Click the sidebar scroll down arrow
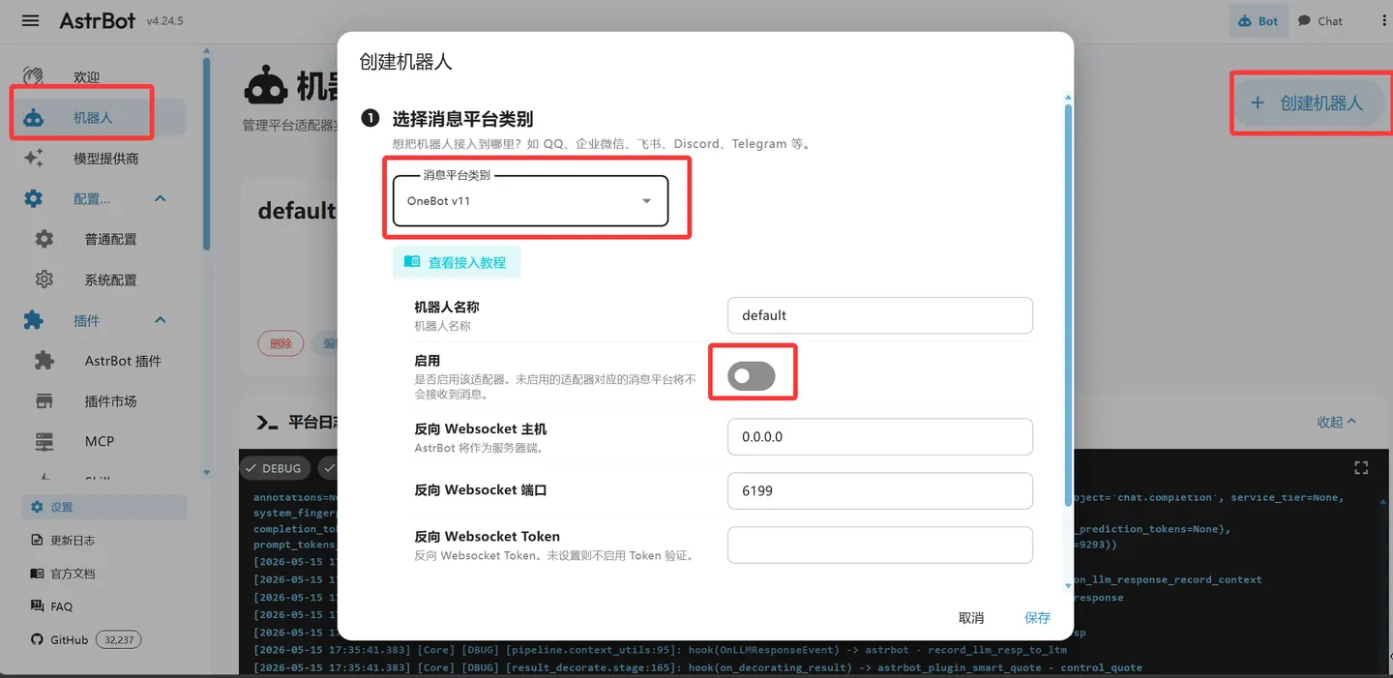Screen dimensions: 1393x678 [x=206, y=473]
